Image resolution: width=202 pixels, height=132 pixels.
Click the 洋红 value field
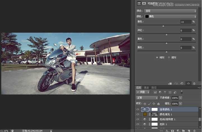[x=186, y=31]
